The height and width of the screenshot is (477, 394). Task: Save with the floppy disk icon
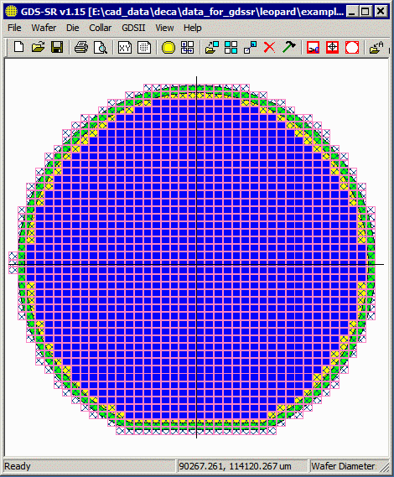click(57, 48)
